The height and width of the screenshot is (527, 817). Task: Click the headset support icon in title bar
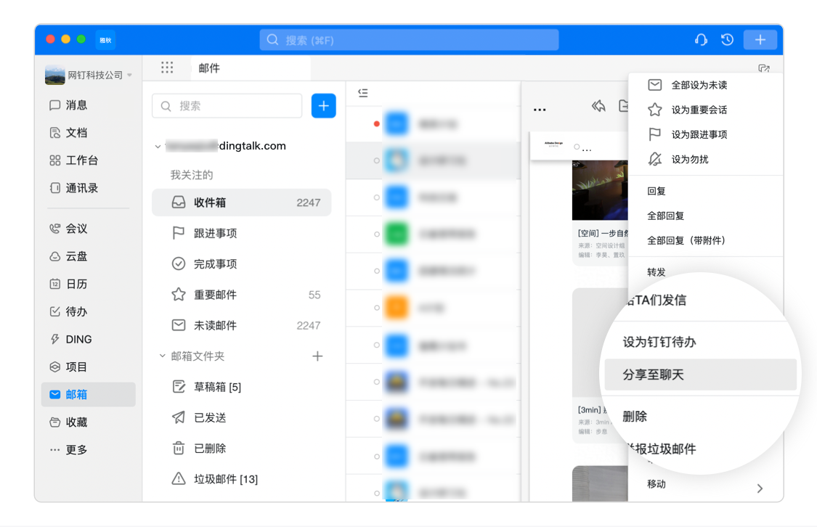[x=701, y=40]
